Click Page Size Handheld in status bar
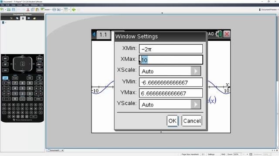Screen dimensions: 279x156 190,154
